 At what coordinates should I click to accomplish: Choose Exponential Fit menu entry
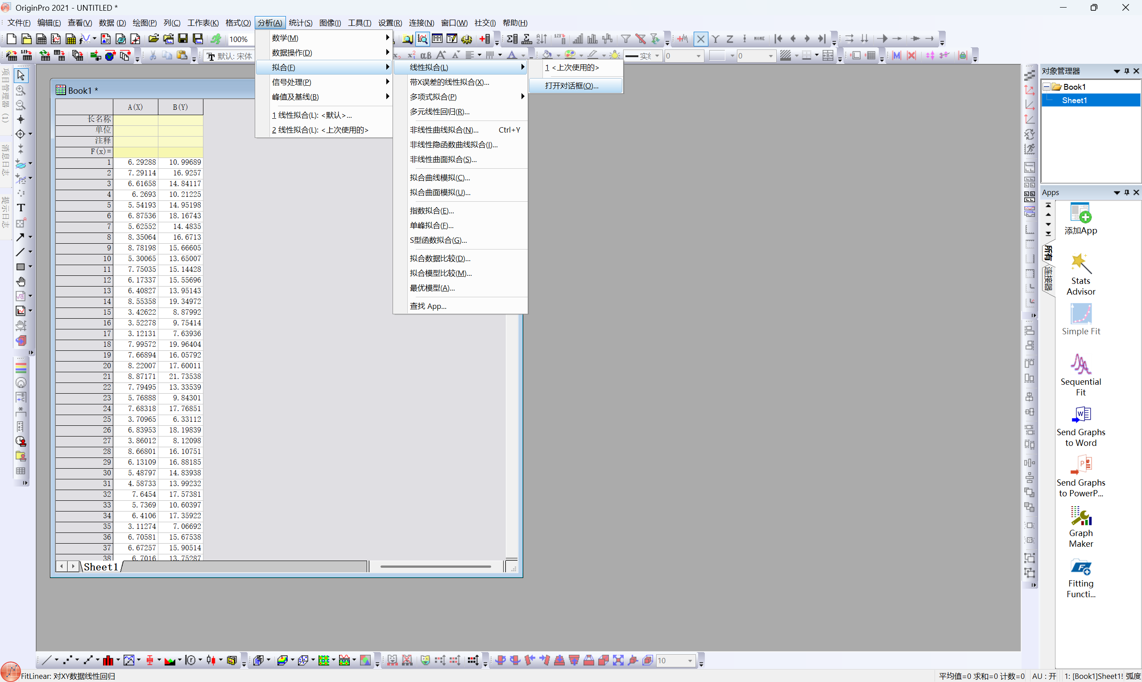(460, 211)
